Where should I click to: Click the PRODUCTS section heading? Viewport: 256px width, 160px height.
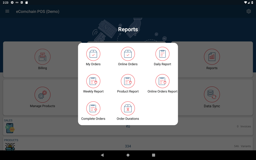click(11, 140)
